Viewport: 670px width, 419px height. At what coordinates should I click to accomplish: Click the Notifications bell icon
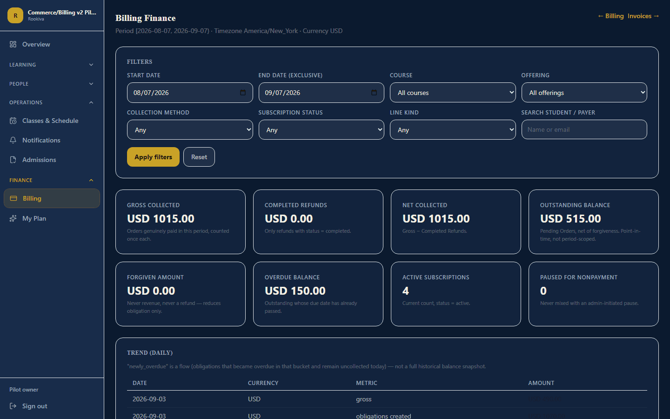click(x=13, y=140)
